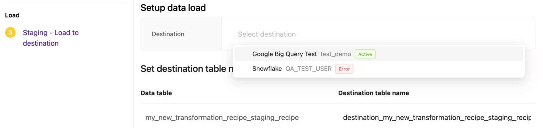Image resolution: width=543 pixels, height=128 pixels.
Task: Click the Data table column header
Action: (156, 93)
